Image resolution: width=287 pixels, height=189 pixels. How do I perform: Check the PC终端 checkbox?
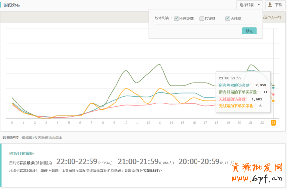pos(202,18)
